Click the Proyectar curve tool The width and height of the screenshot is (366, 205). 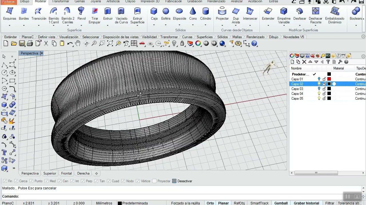pyautogui.click(x=222, y=14)
